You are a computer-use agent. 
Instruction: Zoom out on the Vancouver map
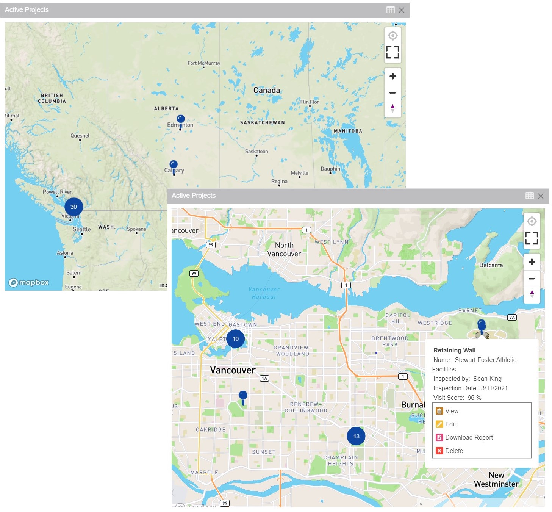(x=532, y=279)
